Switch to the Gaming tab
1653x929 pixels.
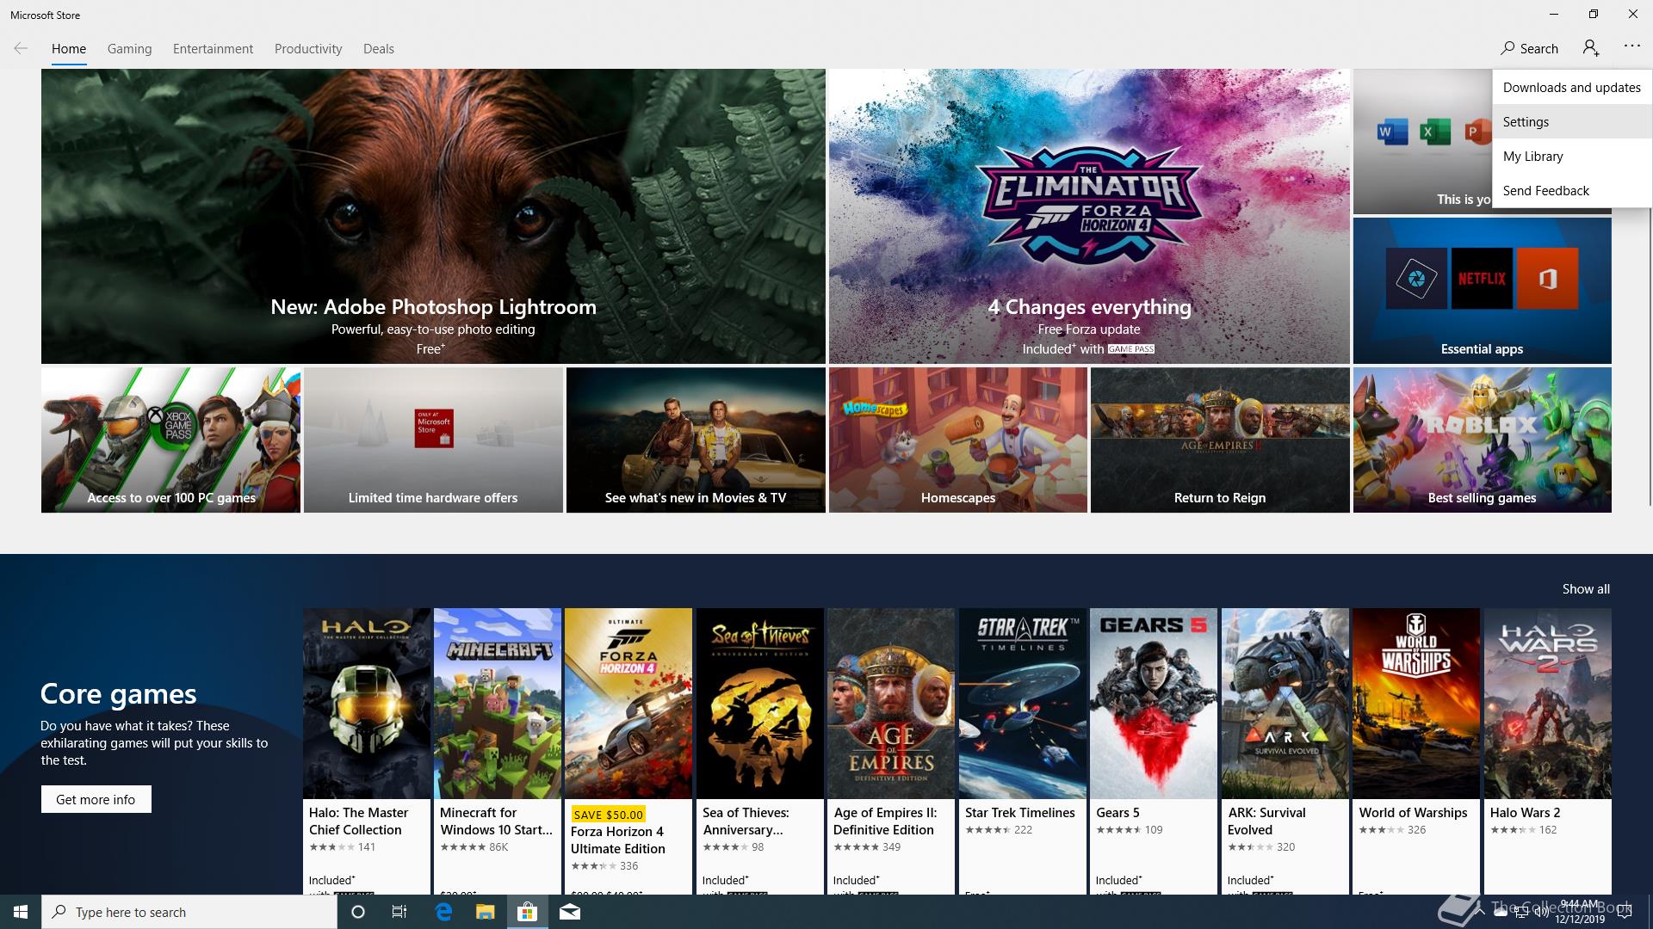(x=130, y=49)
